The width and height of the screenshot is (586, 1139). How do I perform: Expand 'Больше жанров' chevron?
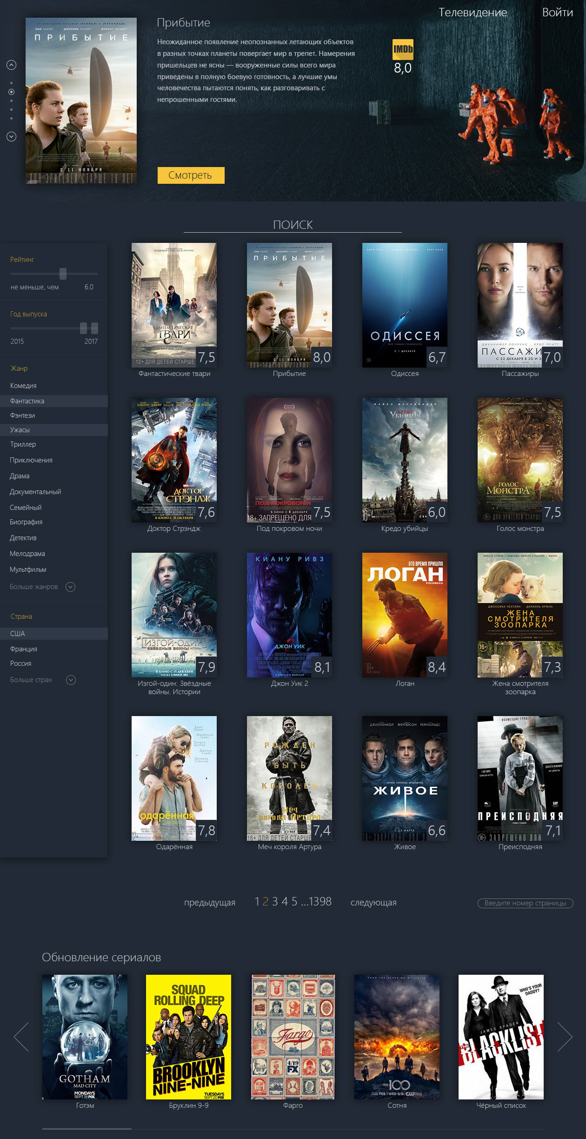click(x=71, y=587)
